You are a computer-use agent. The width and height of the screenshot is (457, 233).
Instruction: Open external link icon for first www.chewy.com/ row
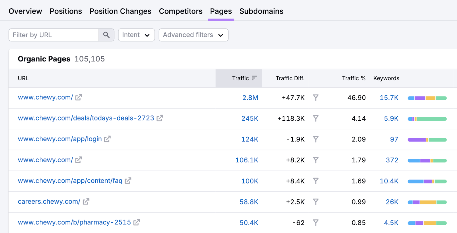click(x=79, y=97)
